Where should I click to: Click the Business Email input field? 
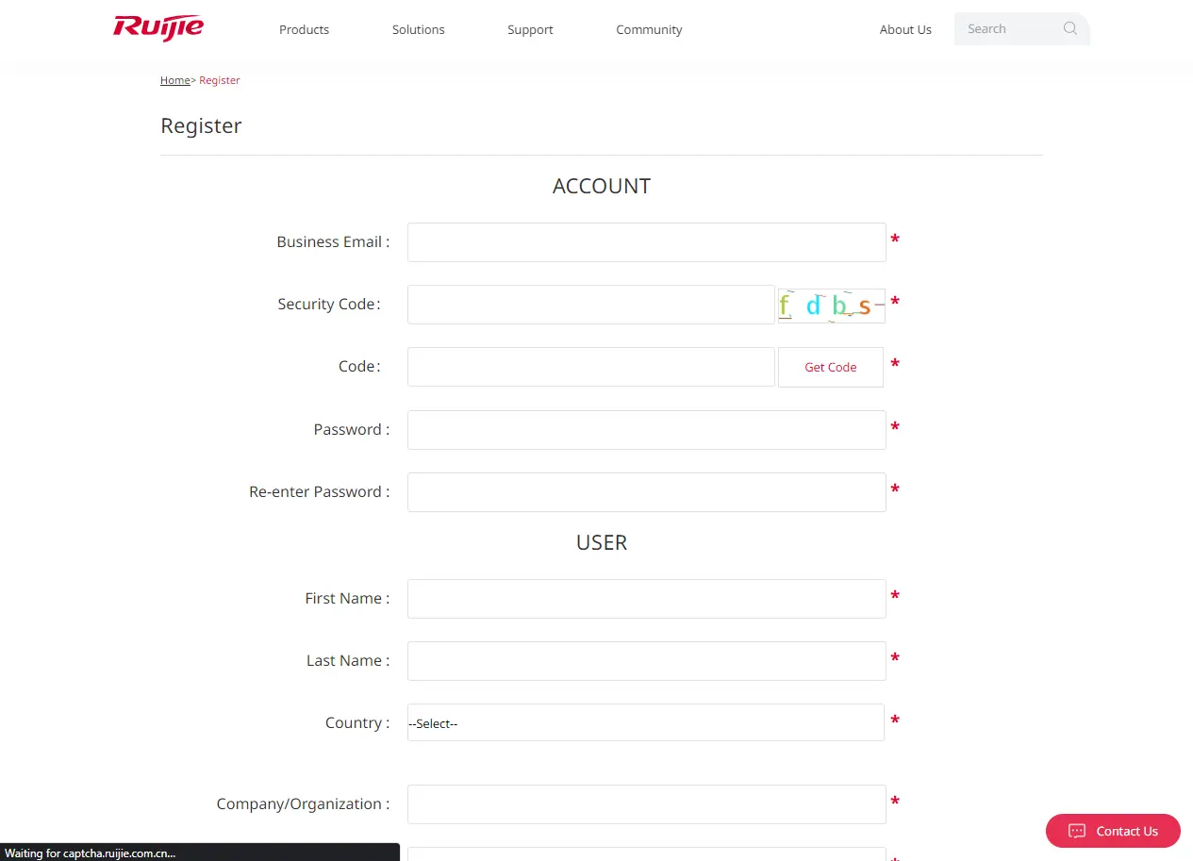point(645,242)
